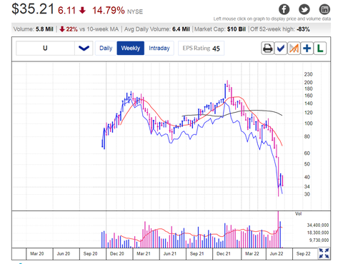Screen dimensions: 343x264
Task: Switch to Intraday chart view
Action: pyautogui.click(x=159, y=49)
